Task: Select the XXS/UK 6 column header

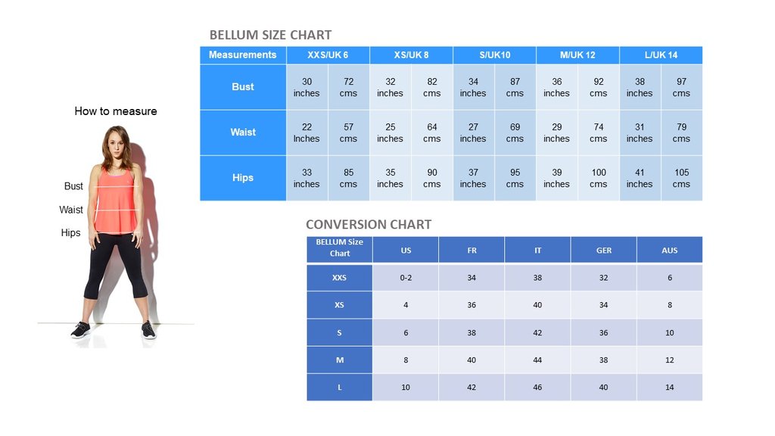Action: [328, 55]
